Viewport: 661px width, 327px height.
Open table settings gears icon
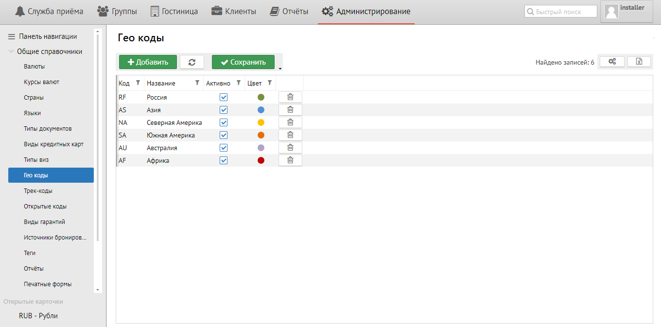click(x=612, y=62)
